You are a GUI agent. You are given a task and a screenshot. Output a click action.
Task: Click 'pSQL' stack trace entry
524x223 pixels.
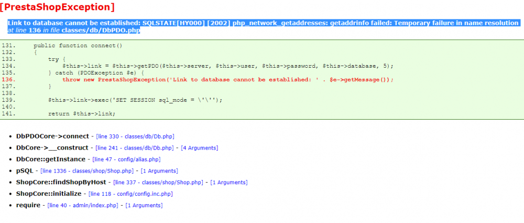[25, 171]
